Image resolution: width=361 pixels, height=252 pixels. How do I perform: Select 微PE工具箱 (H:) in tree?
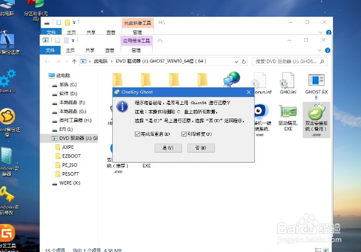click(72, 120)
